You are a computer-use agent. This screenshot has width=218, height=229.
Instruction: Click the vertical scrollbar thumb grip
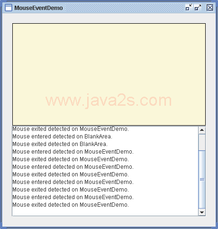(x=202, y=179)
